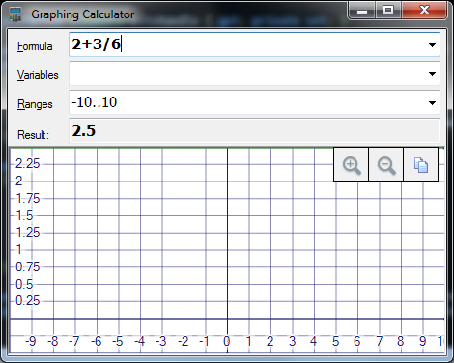Screen dimensions: 454x363
Task: Click the Ranges label
Action: (35, 104)
